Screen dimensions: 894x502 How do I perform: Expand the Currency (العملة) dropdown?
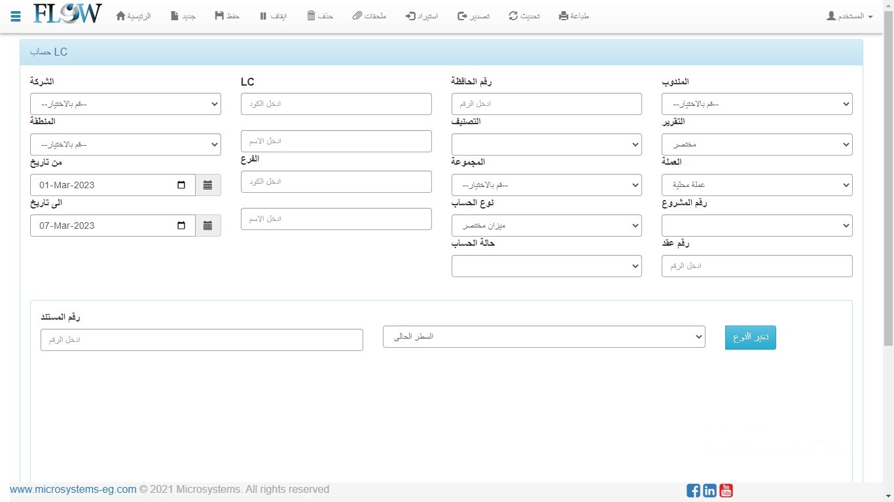point(757,185)
